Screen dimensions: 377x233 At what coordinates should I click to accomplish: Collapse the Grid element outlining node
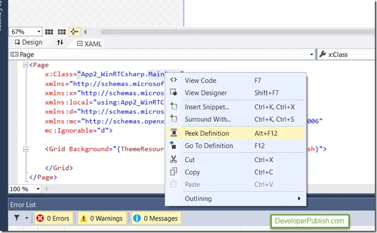pyautogui.click(x=25, y=149)
